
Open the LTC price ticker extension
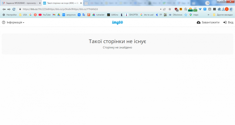195,9
